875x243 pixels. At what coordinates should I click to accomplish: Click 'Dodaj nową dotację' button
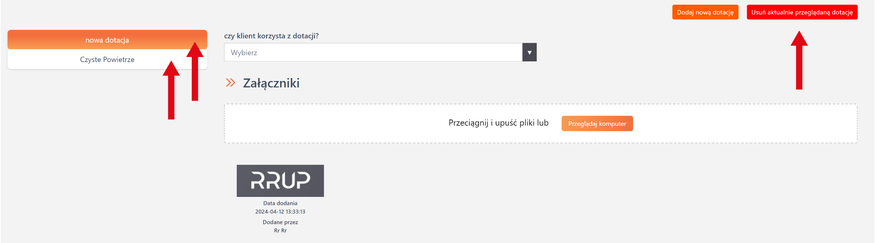[705, 12]
